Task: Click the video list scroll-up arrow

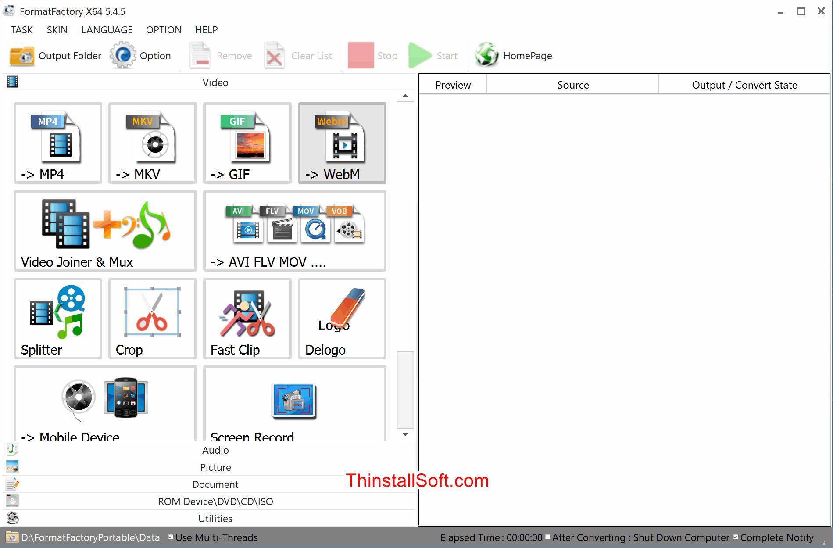Action: (x=405, y=96)
